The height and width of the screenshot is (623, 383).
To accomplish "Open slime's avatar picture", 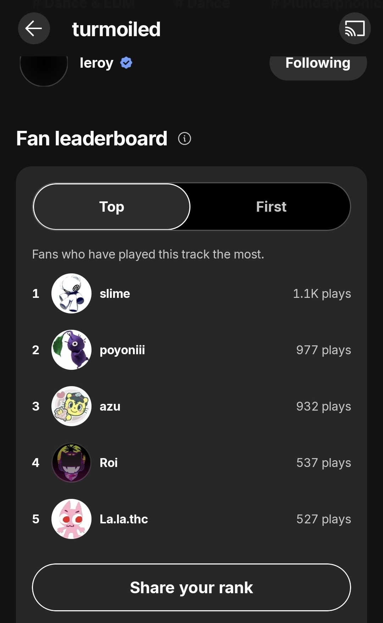I will (x=71, y=294).
